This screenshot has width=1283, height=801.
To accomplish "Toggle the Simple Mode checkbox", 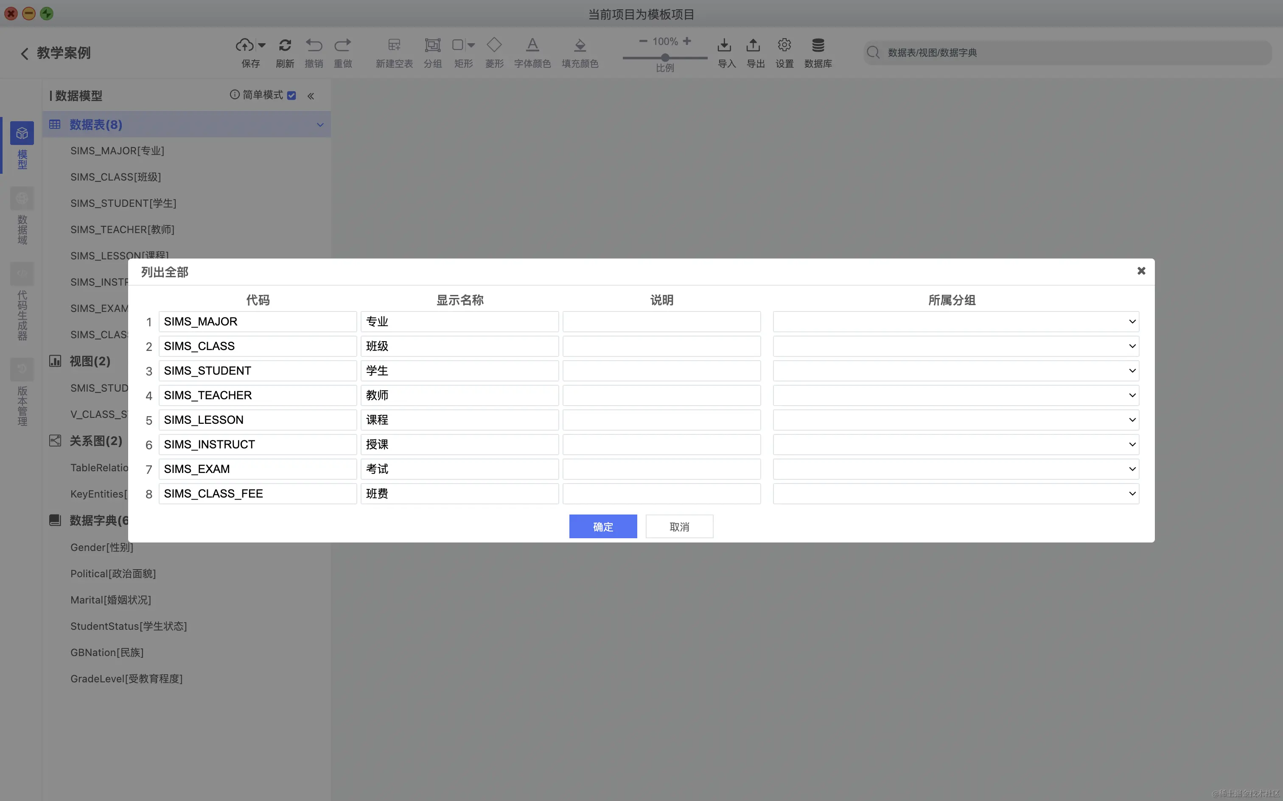I will pos(291,95).
